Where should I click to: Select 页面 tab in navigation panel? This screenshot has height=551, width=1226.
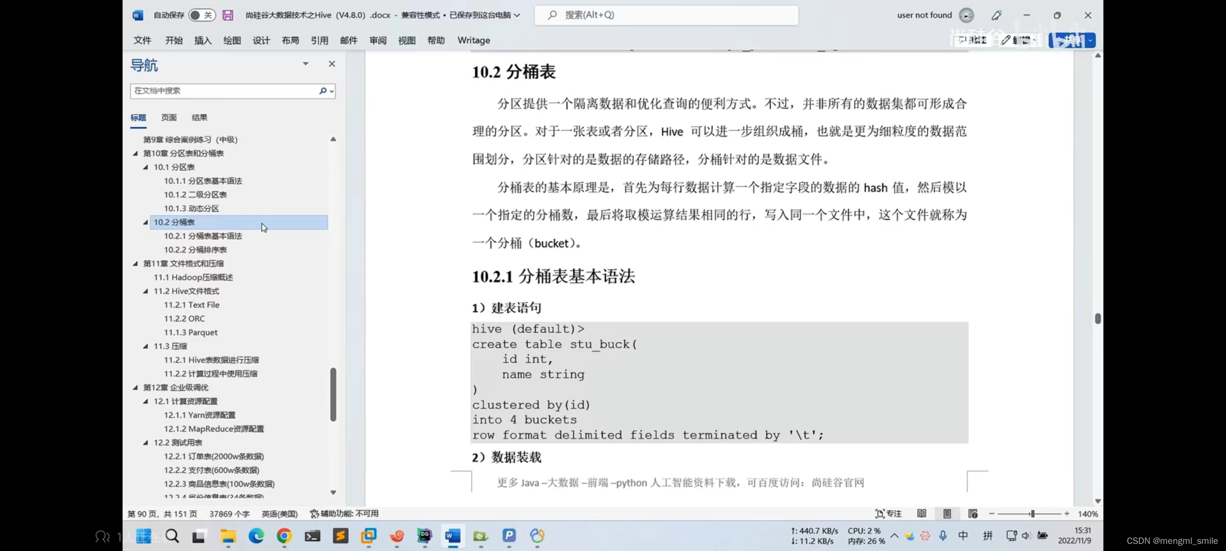168,117
